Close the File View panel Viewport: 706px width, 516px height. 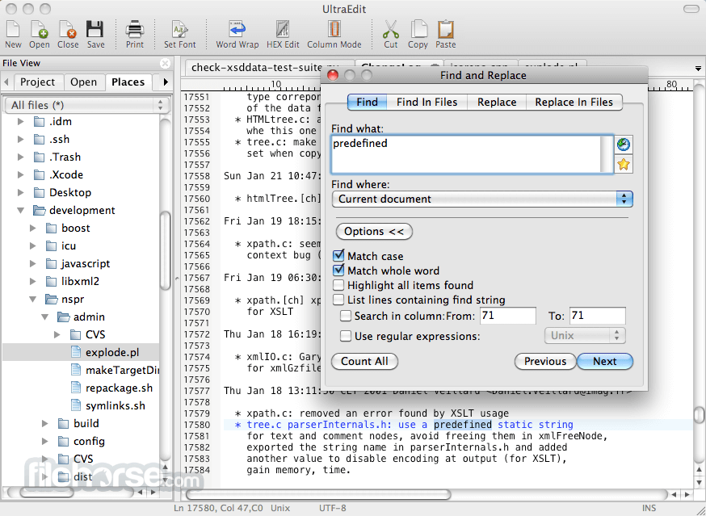(166, 64)
